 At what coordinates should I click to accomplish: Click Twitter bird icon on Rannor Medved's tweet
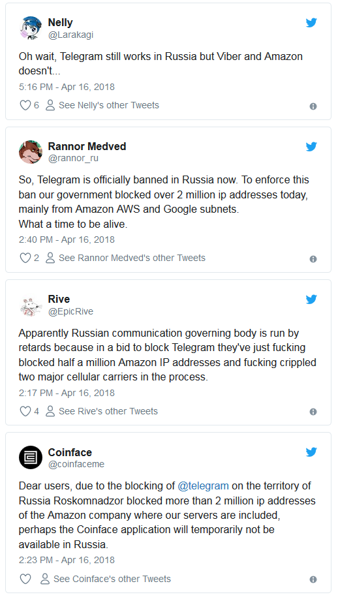click(x=311, y=146)
